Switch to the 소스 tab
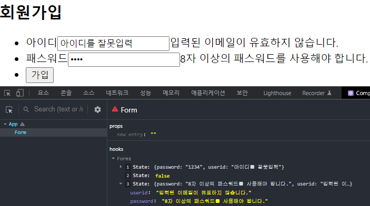This screenshot has width=370, height=206. (x=89, y=93)
